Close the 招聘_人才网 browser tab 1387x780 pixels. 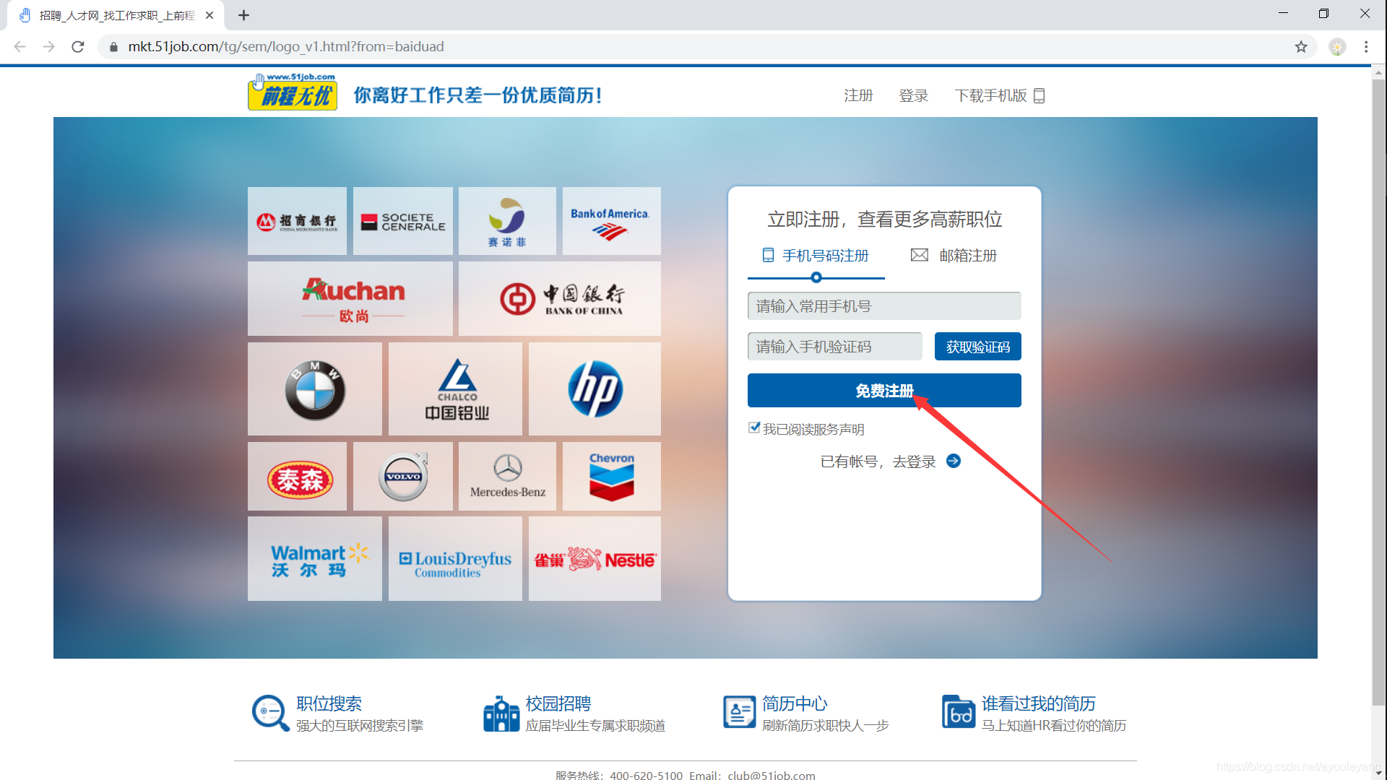click(209, 15)
